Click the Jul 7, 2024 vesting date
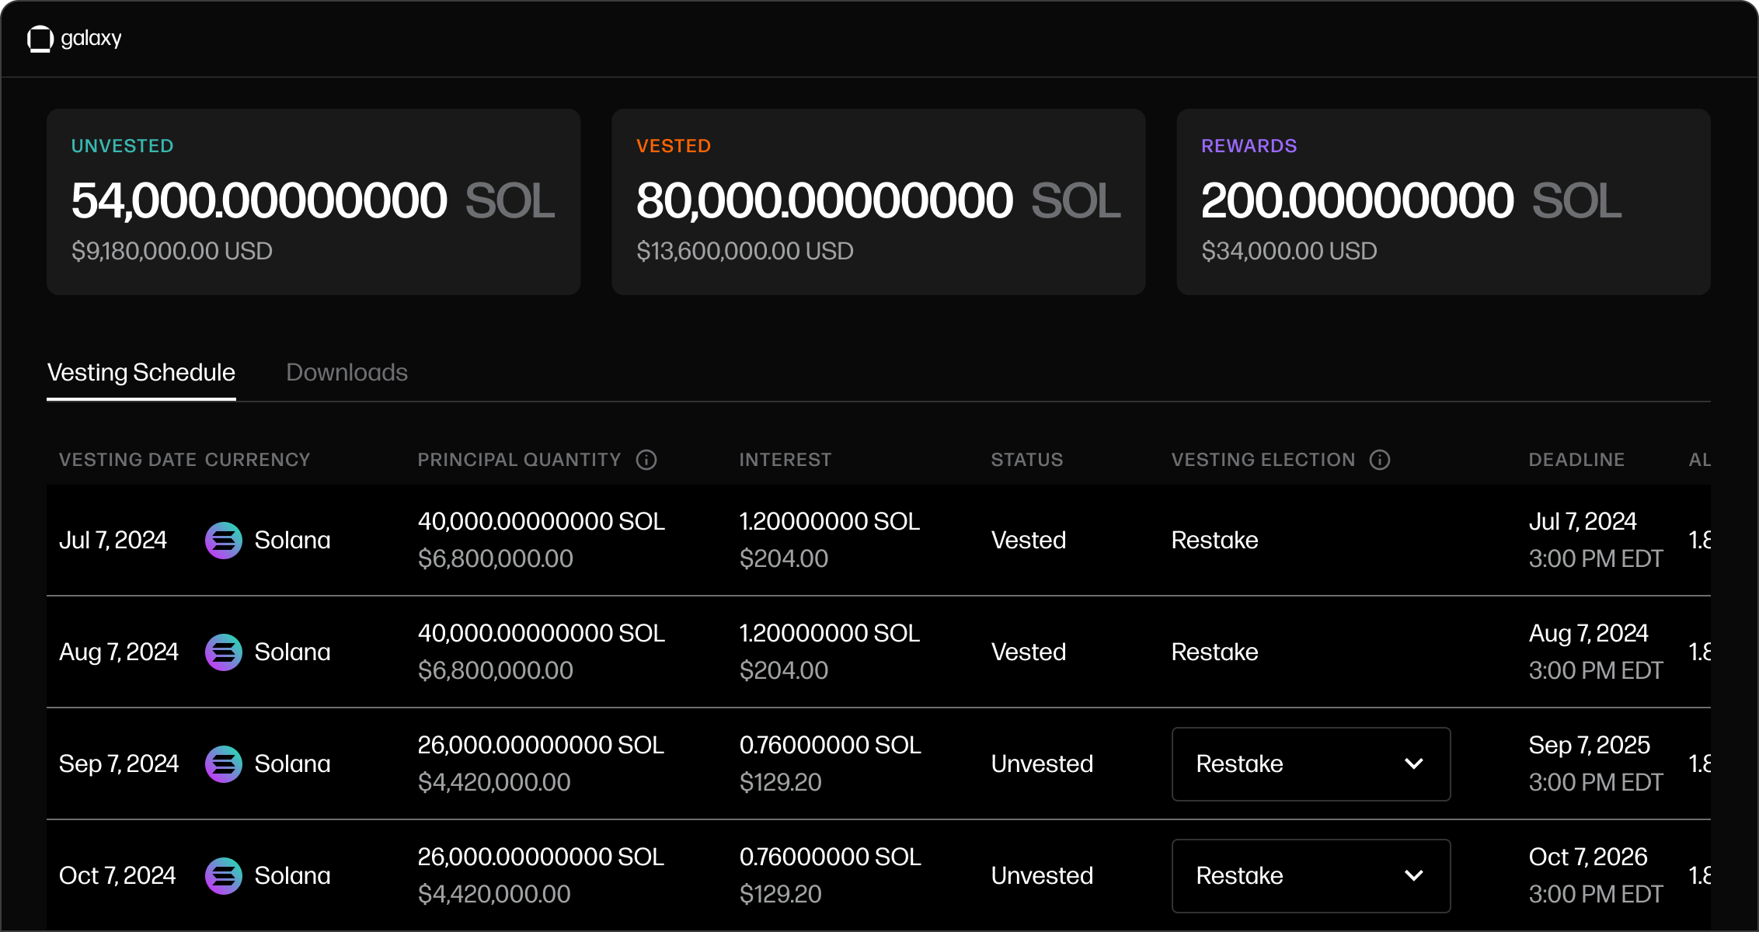 113,541
